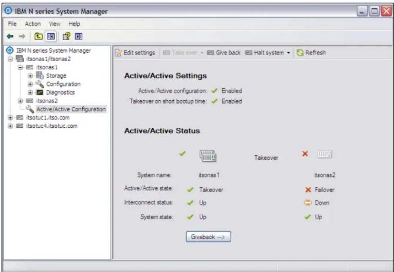Click the Storage node icon
Viewport: 394px width, 272px height.
[x=40, y=76]
